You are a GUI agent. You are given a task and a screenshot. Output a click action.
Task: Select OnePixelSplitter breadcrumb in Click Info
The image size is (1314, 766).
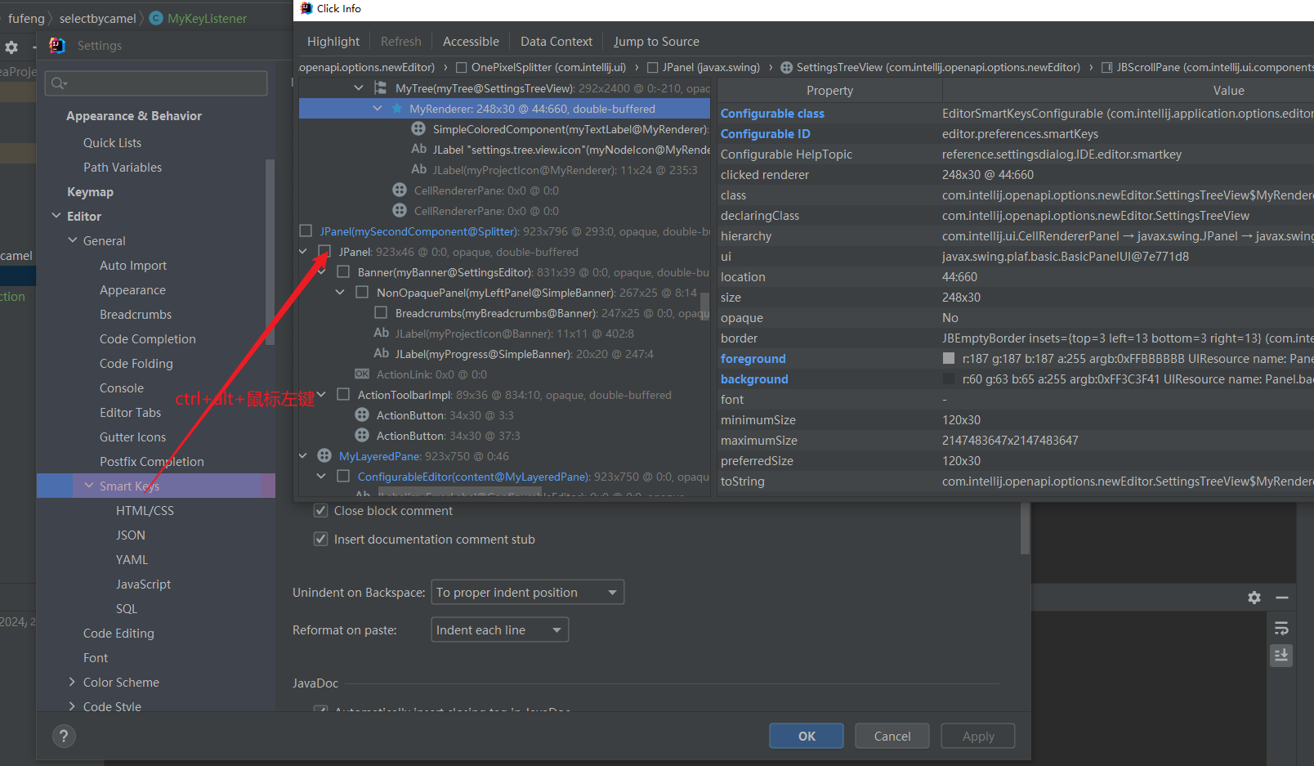(x=541, y=67)
